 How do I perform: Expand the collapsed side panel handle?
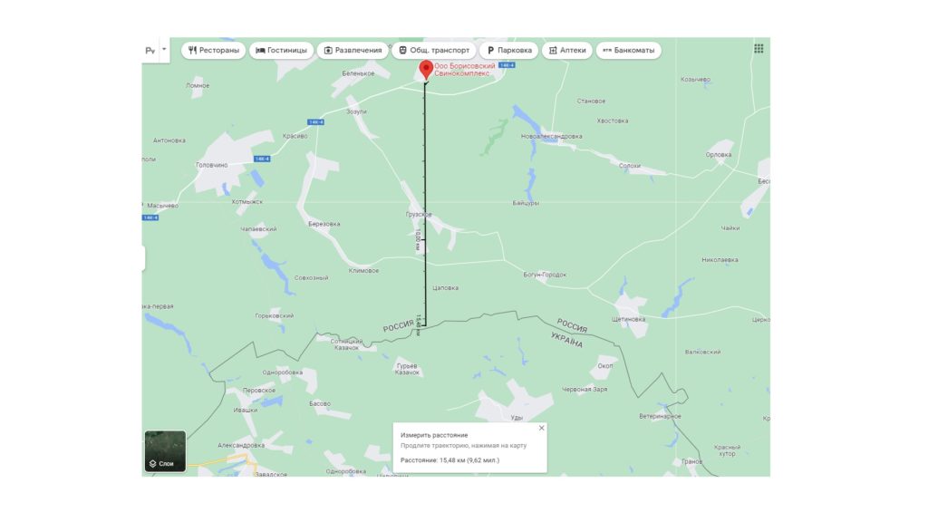click(143, 258)
